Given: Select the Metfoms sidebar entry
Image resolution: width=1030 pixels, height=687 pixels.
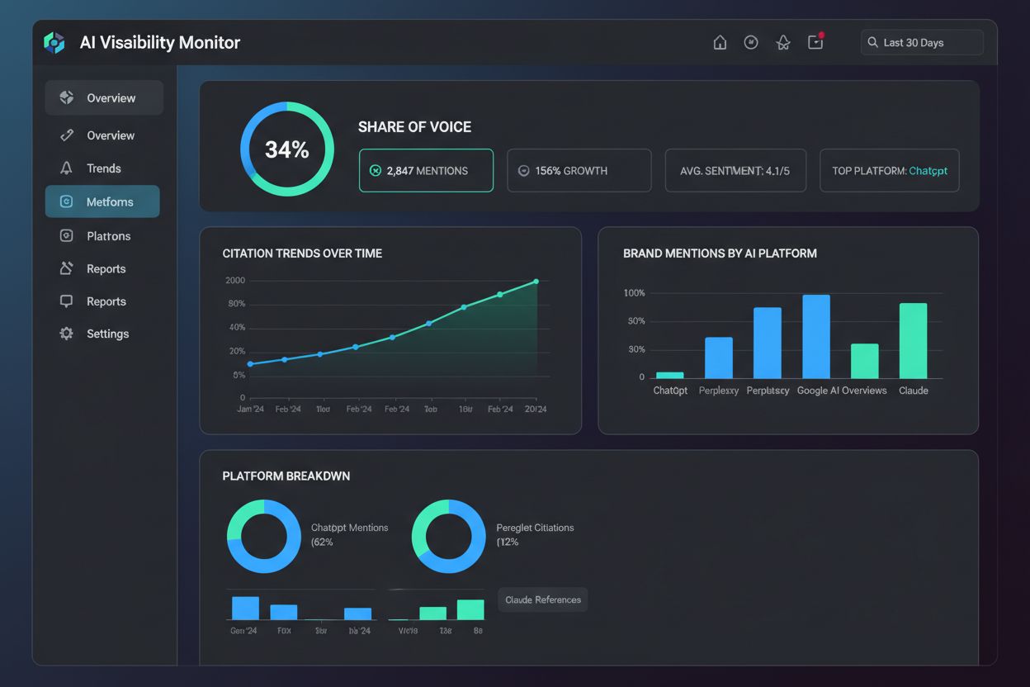Looking at the screenshot, I should pos(102,201).
